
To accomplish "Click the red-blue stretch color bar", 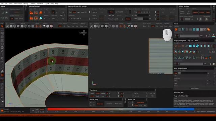I will pos(121,109).
